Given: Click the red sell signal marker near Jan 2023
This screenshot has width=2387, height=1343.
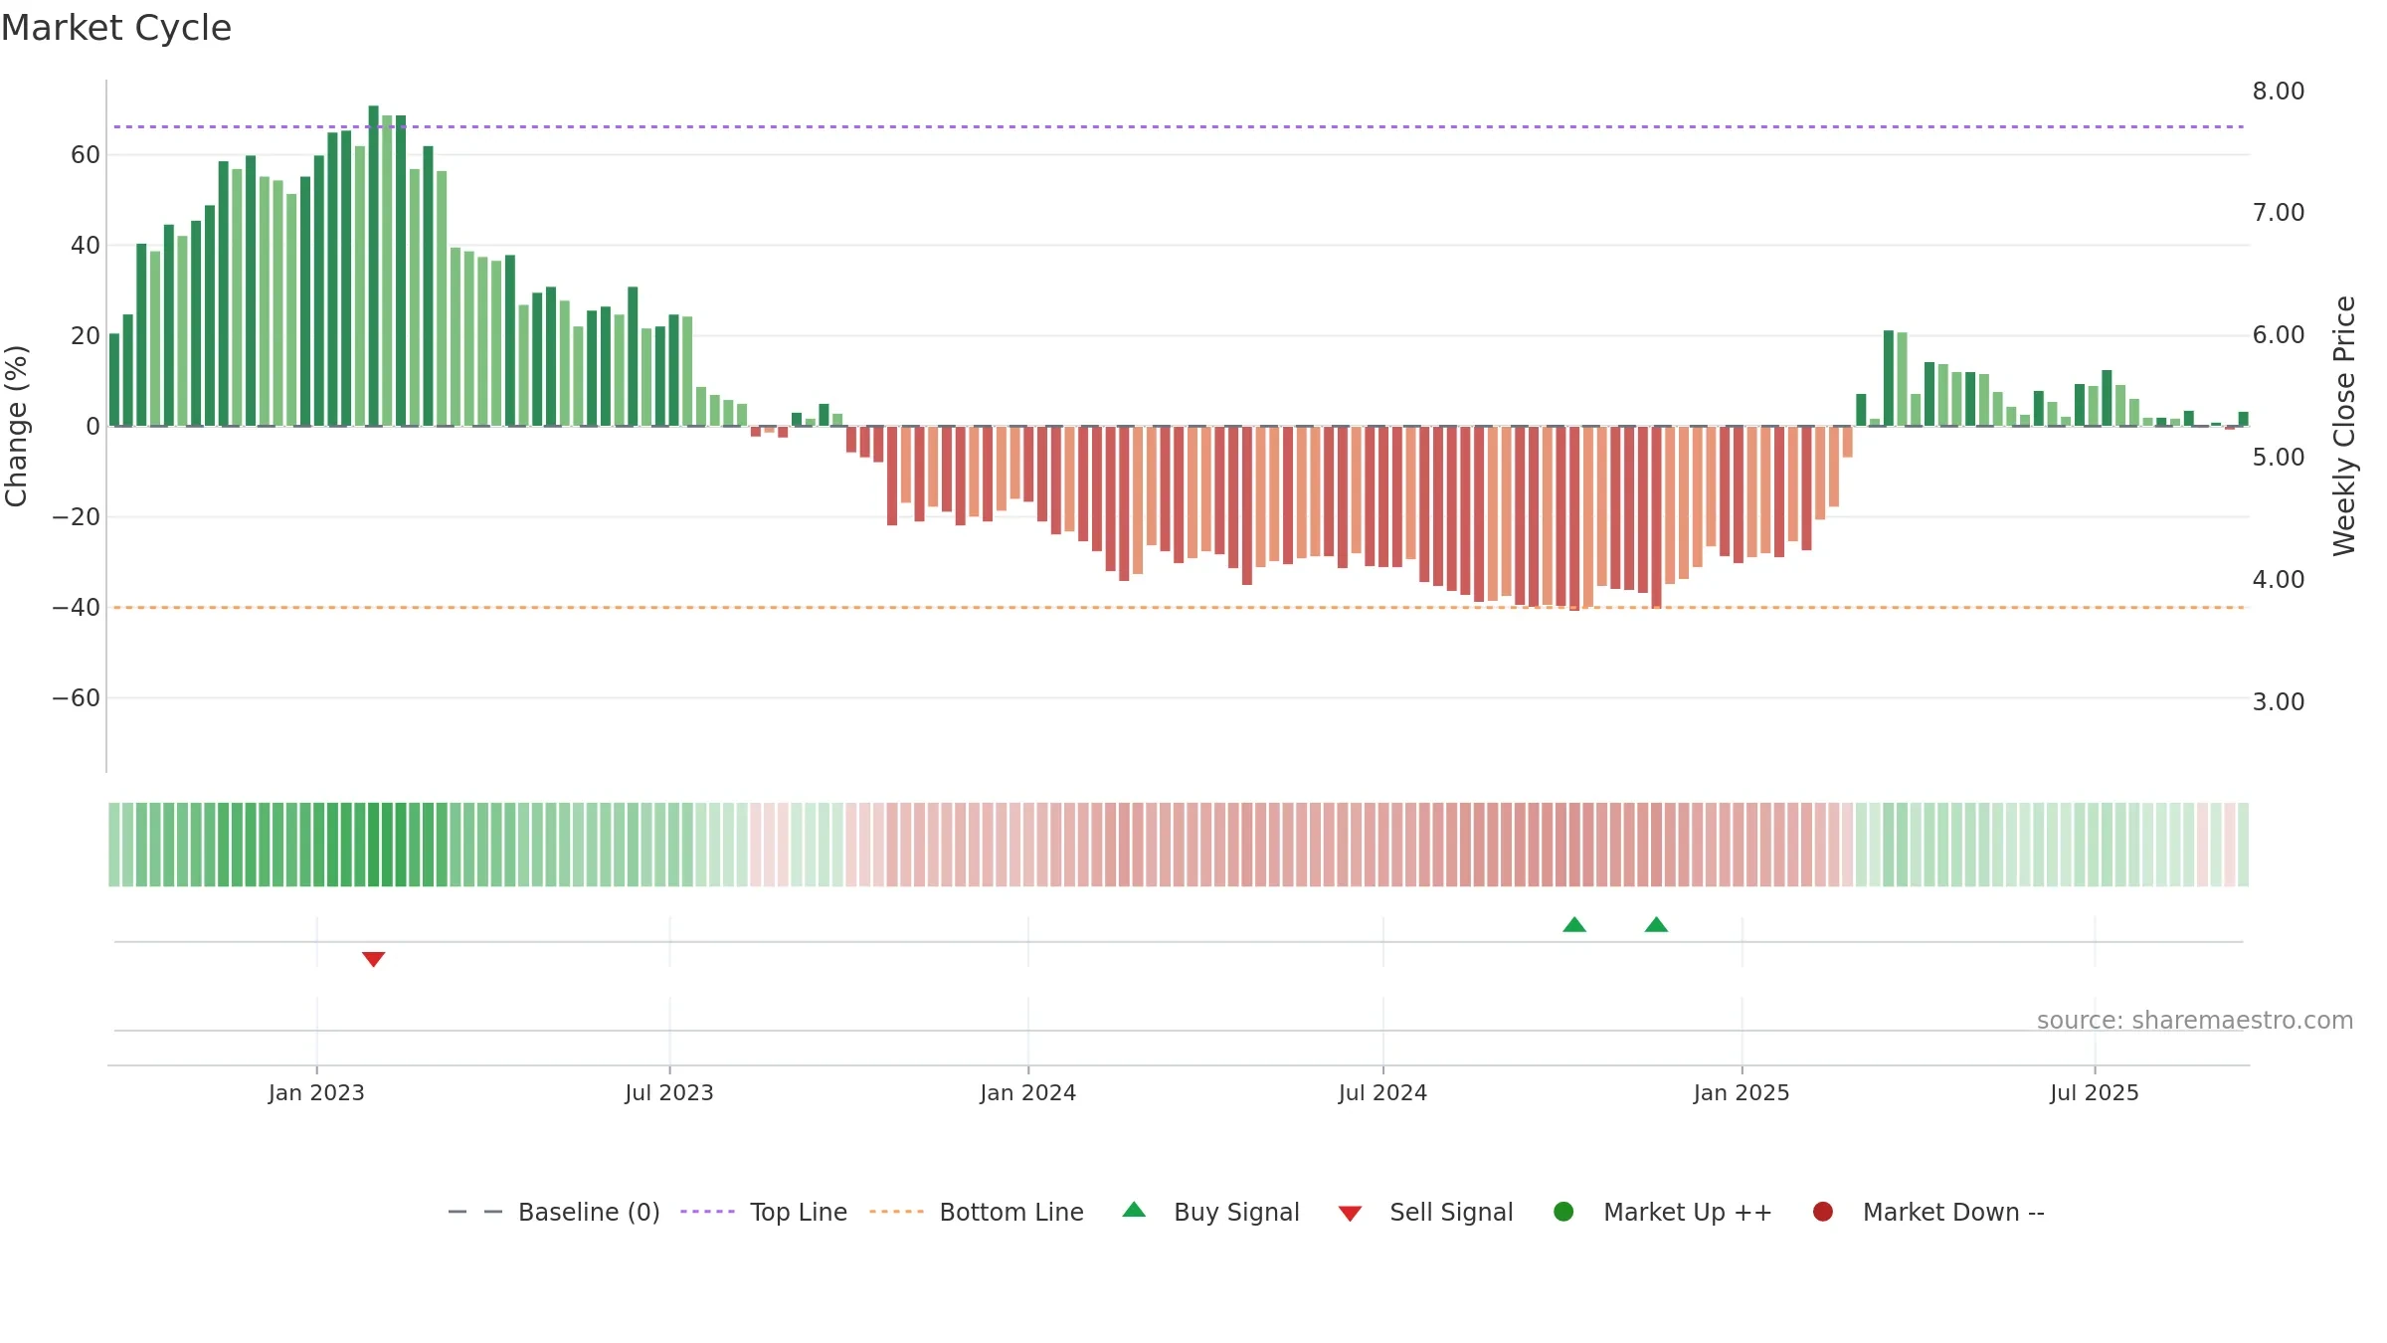Looking at the screenshot, I should tap(373, 959).
